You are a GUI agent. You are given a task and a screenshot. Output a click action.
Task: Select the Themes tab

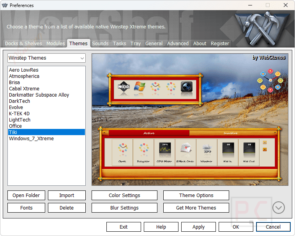coord(78,44)
